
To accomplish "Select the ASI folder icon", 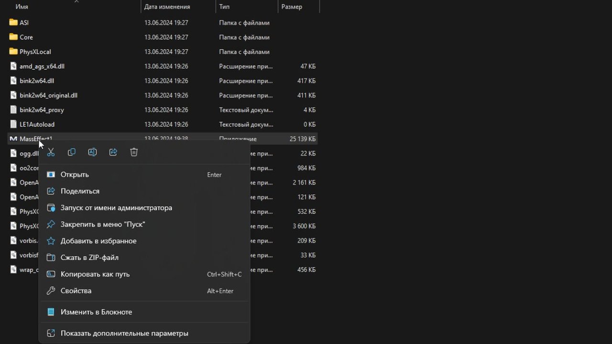I will point(13,22).
